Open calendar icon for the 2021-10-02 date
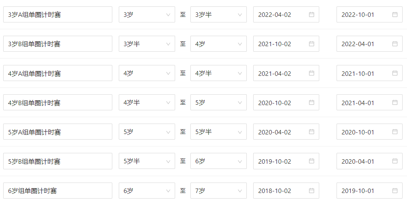The image size is (407, 203). click(311, 44)
